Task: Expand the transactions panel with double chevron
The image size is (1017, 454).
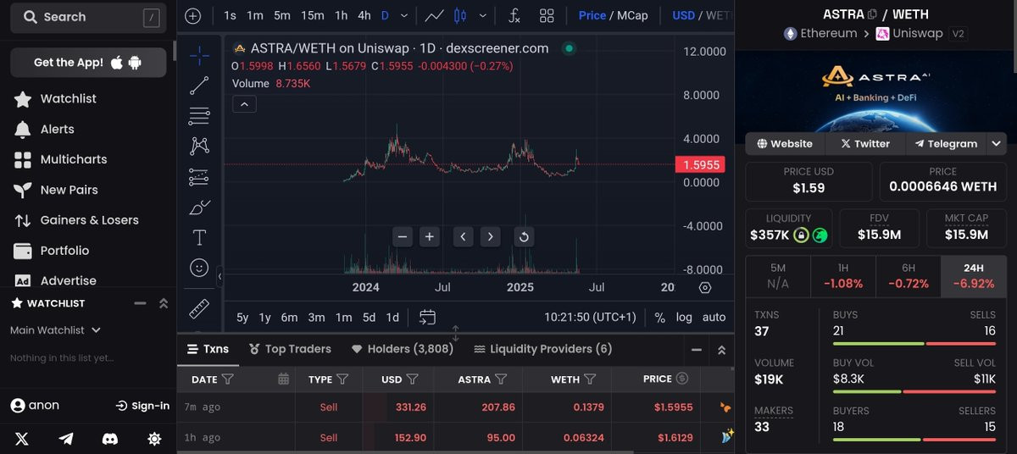Action: click(x=721, y=349)
